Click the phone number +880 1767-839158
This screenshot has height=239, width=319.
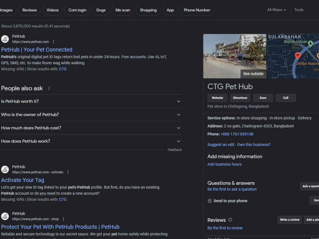coord(237,134)
